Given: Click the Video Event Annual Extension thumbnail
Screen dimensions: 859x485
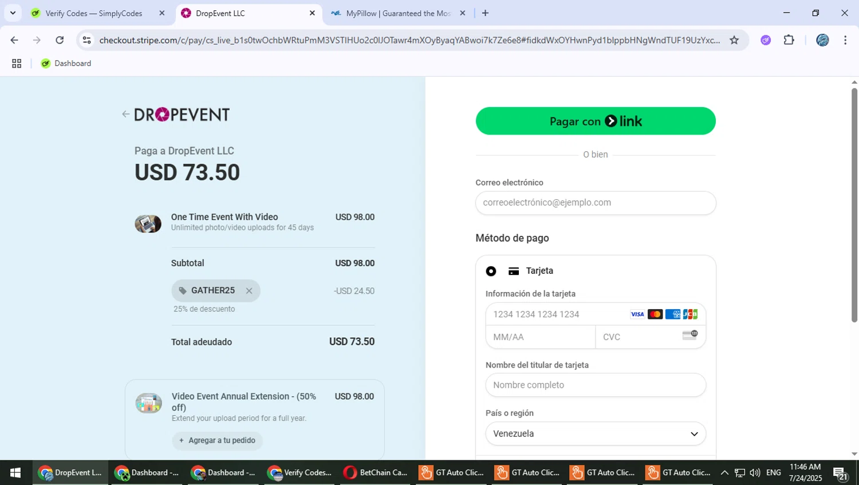Looking at the screenshot, I should point(148,403).
